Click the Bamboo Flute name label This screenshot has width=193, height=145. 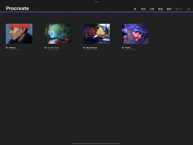tap(53, 48)
